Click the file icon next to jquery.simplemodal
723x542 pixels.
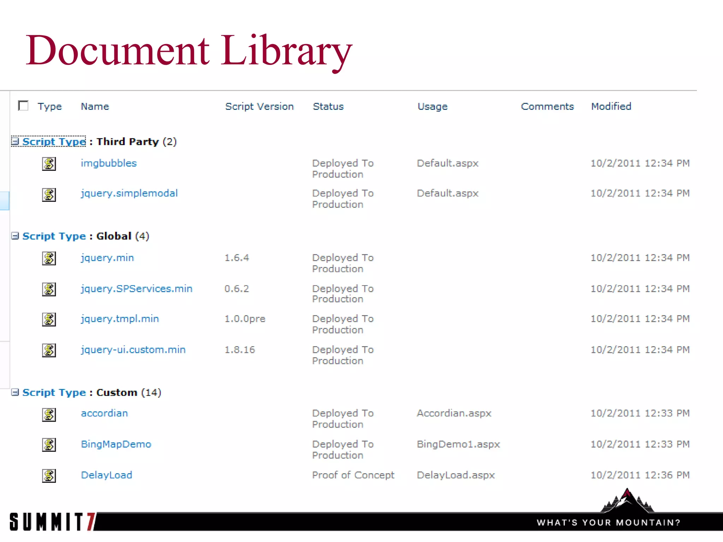point(49,194)
